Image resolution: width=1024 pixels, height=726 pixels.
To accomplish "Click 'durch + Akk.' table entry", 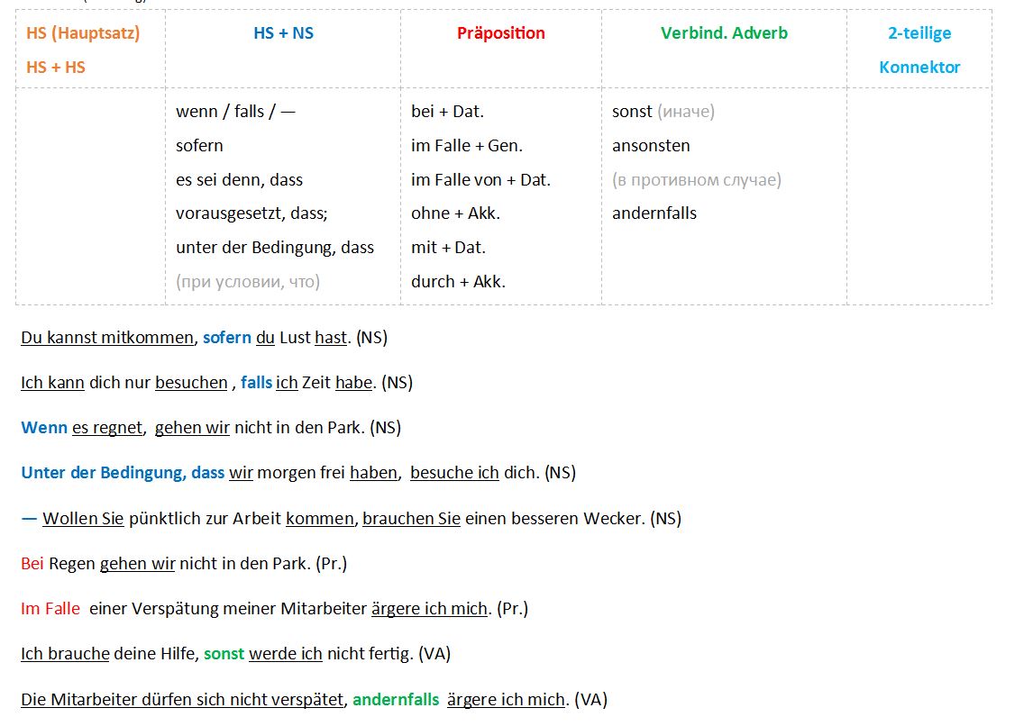I will (458, 282).
